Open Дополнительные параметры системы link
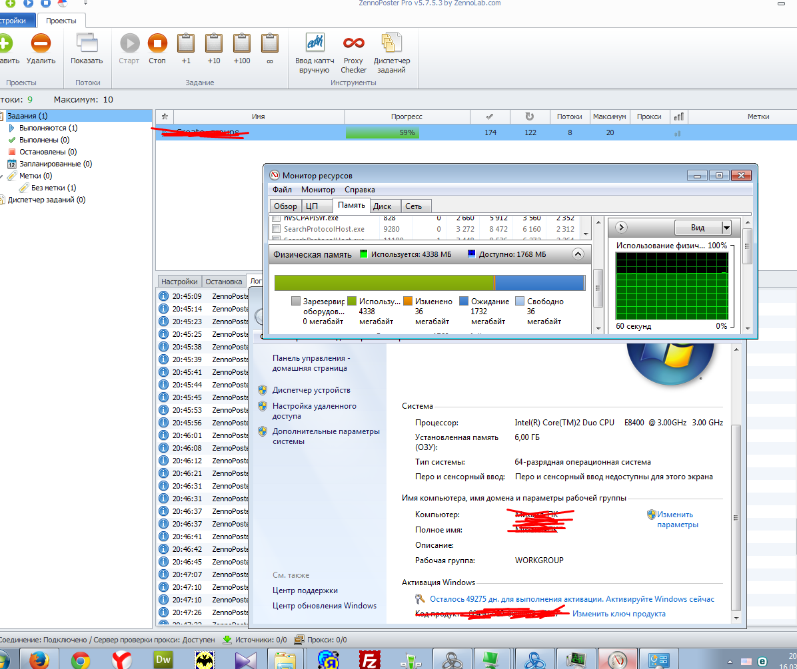The height and width of the screenshot is (669, 797). (326, 437)
